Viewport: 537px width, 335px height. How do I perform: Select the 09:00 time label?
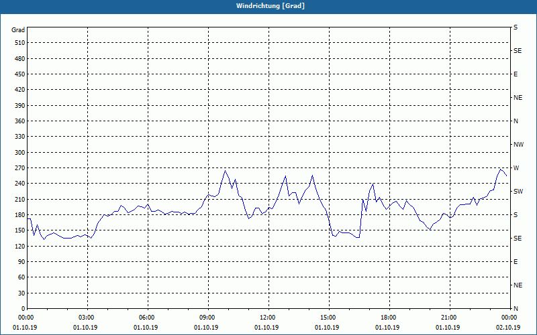pos(207,318)
